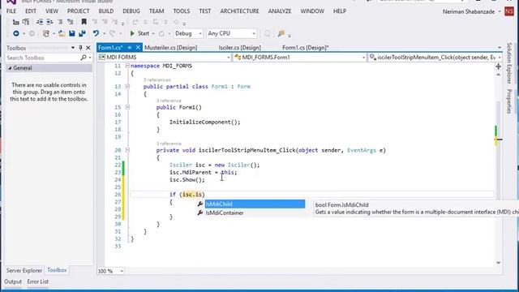Click the Decrease Indent icon

[x=40, y=22]
